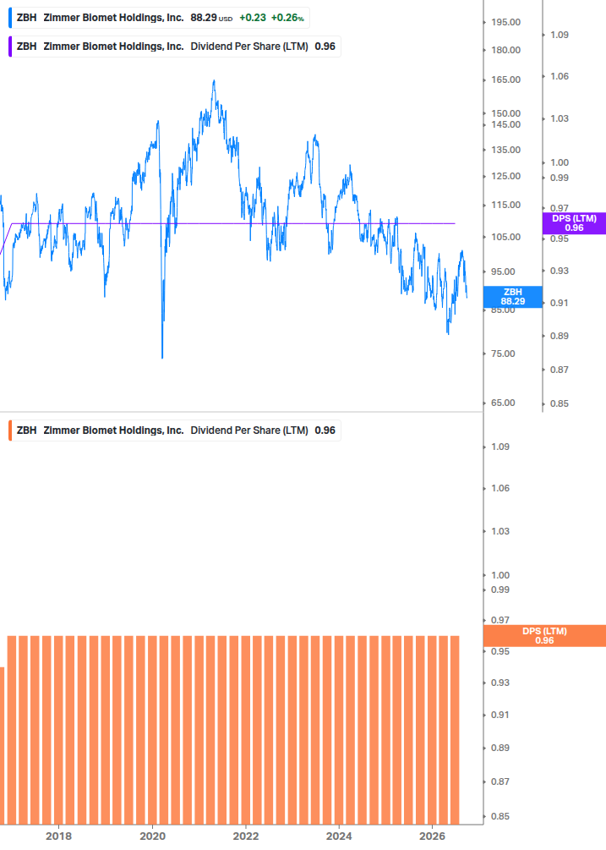Click the blue ZBH legend color bar
This screenshot has height=850, width=606.
pos(10,18)
